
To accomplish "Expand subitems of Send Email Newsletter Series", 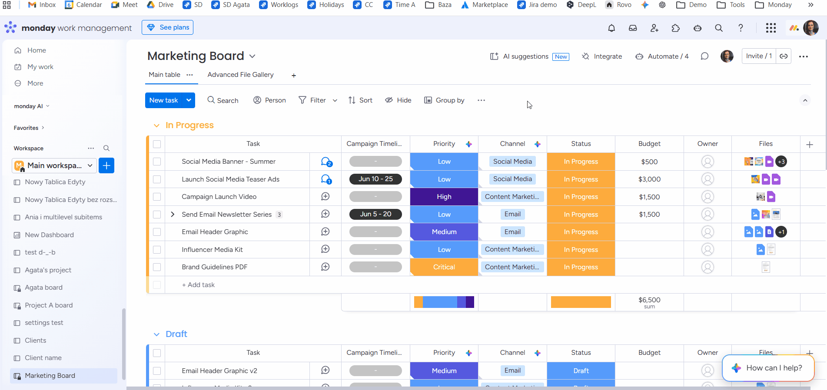I will point(173,215).
